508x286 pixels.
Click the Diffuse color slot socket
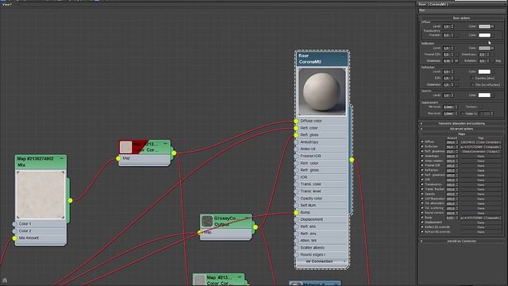296,121
